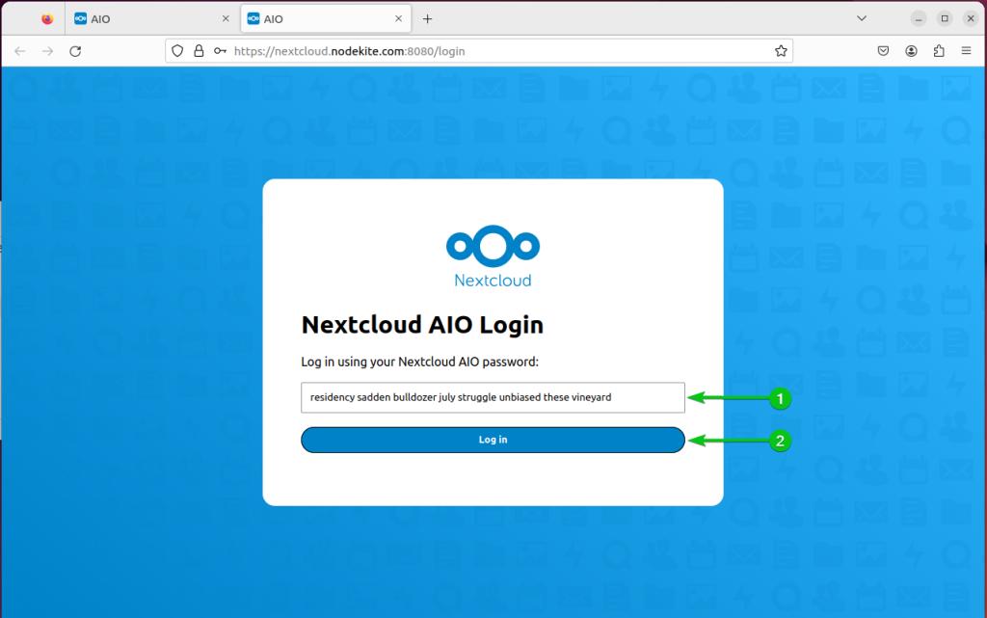Image resolution: width=987 pixels, height=618 pixels.
Task: Open the hamburger application menu
Action: pos(966,50)
